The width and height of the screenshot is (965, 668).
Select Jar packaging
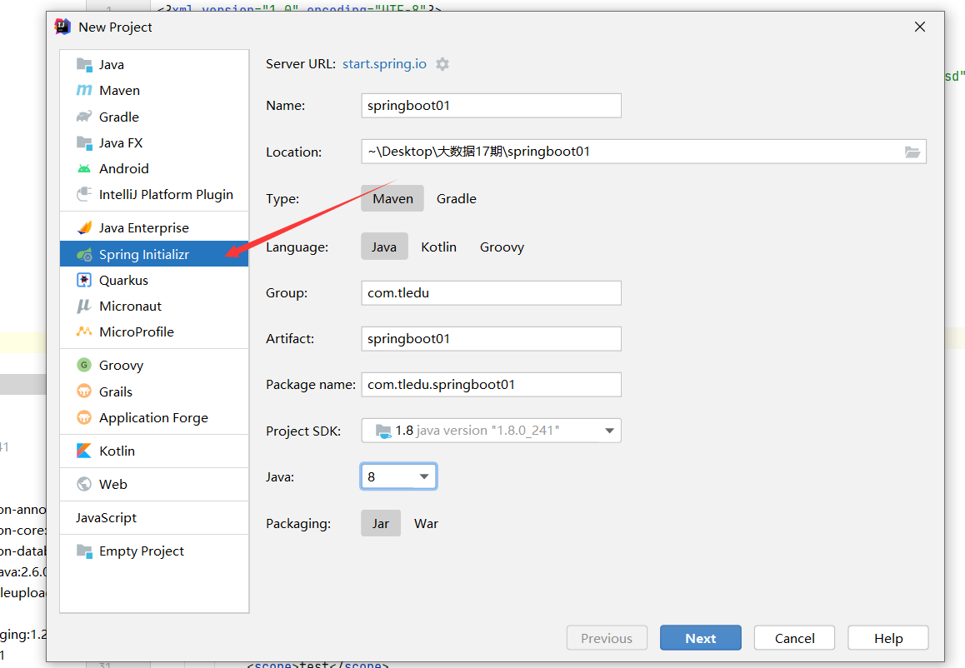click(x=380, y=523)
